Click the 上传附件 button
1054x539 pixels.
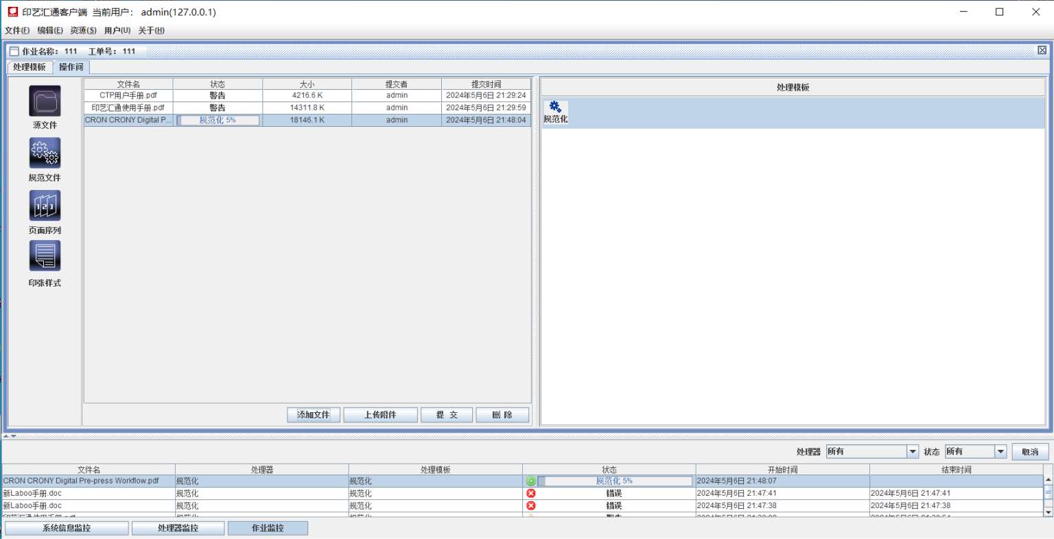380,415
